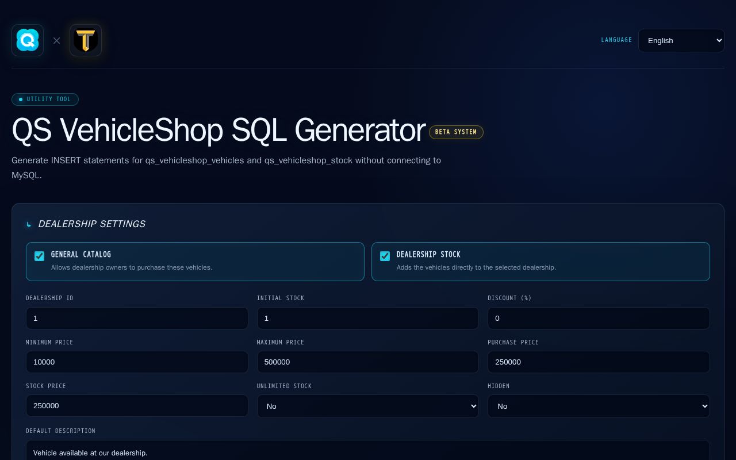736x460 pixels.
Task: Open the Language dropdown
Action: [x=681, y=40]
